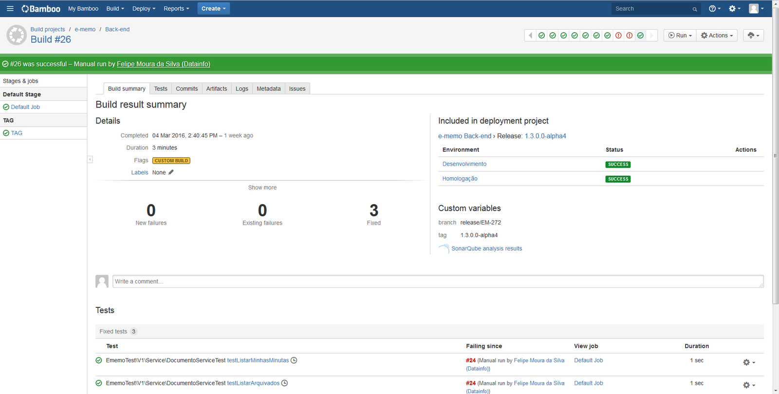Image resolution: width=779 pixels, height=394 pixels.
Task: Open the administration gear menu
Action: coord(734,8)
